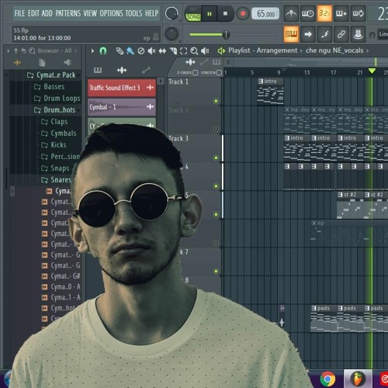This screenshot has width=388, height=388.
Task: Click the che ngu NE_vocals breadcrumb
Action: 334,50
